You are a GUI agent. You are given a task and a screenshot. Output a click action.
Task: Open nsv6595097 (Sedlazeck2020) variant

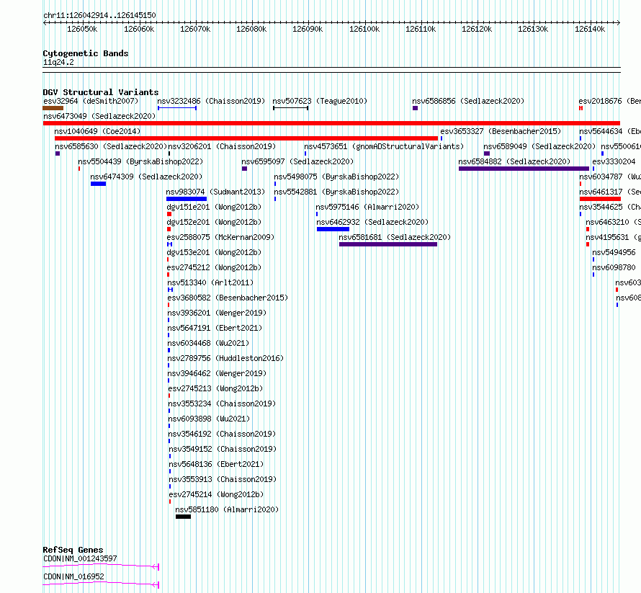(x=297, y=161)
